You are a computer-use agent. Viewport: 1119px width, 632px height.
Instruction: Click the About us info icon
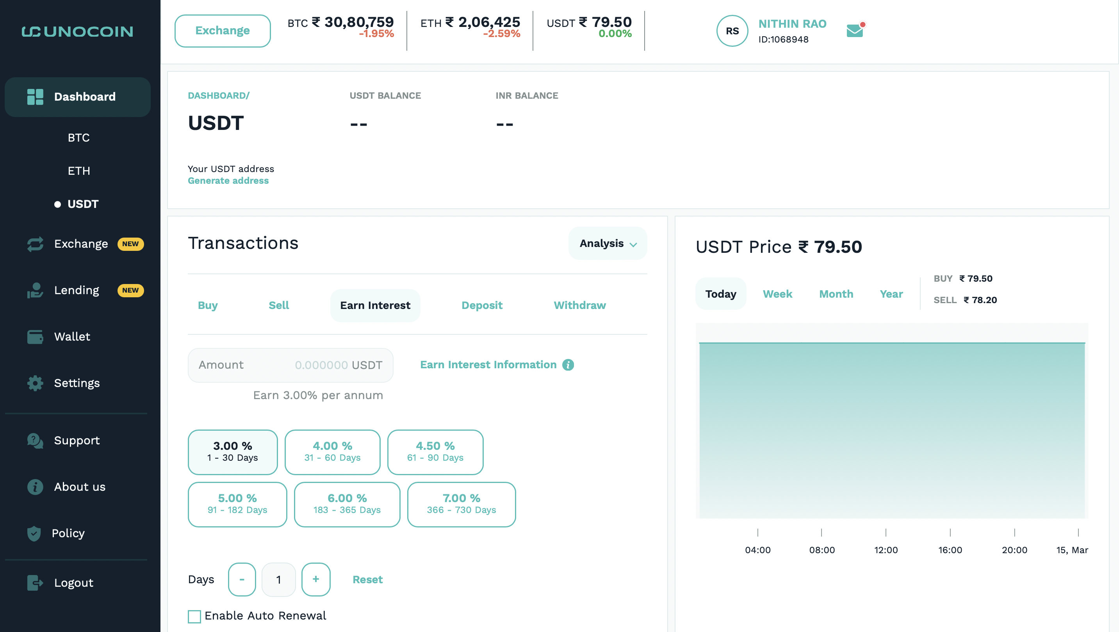click(x=35, y=487)
